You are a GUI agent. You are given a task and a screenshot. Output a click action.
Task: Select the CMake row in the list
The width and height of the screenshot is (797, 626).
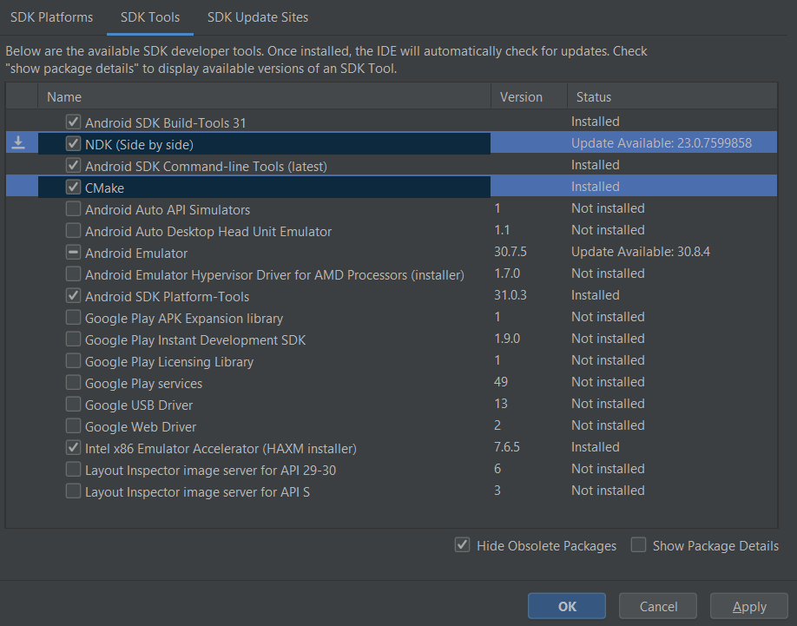pos(104,187)
